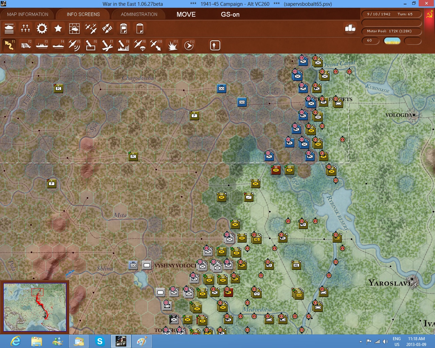This screenshot has height=348, width=435.
Task: Select the F9 air transport mode
Action: point(140,45)
